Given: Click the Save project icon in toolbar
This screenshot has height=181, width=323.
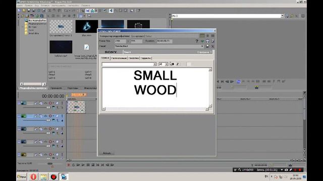Looking at the screenshot, I should click(x=29, y=10).
